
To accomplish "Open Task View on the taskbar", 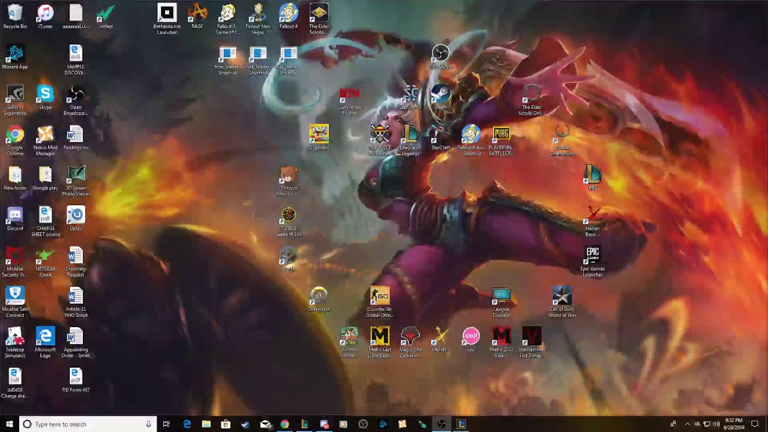I will (166, 424).
